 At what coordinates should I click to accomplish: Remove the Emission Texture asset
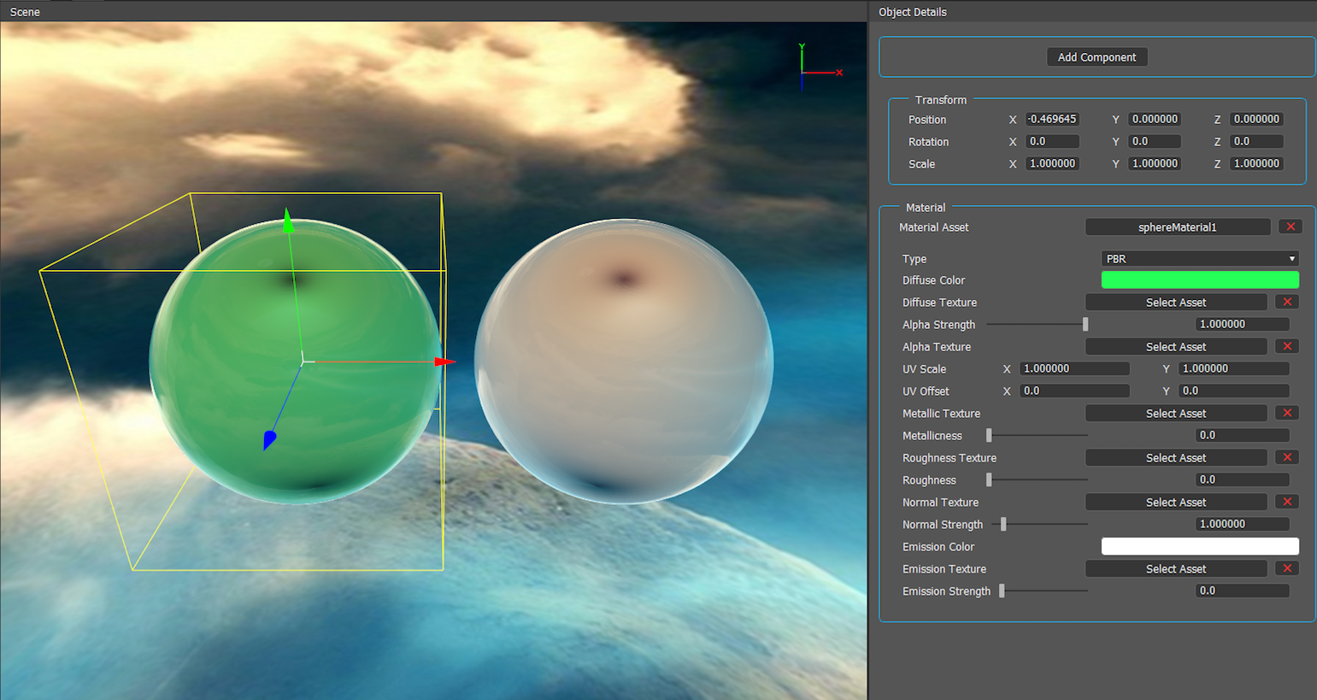pyautogui.click(x=1287, y=568)
